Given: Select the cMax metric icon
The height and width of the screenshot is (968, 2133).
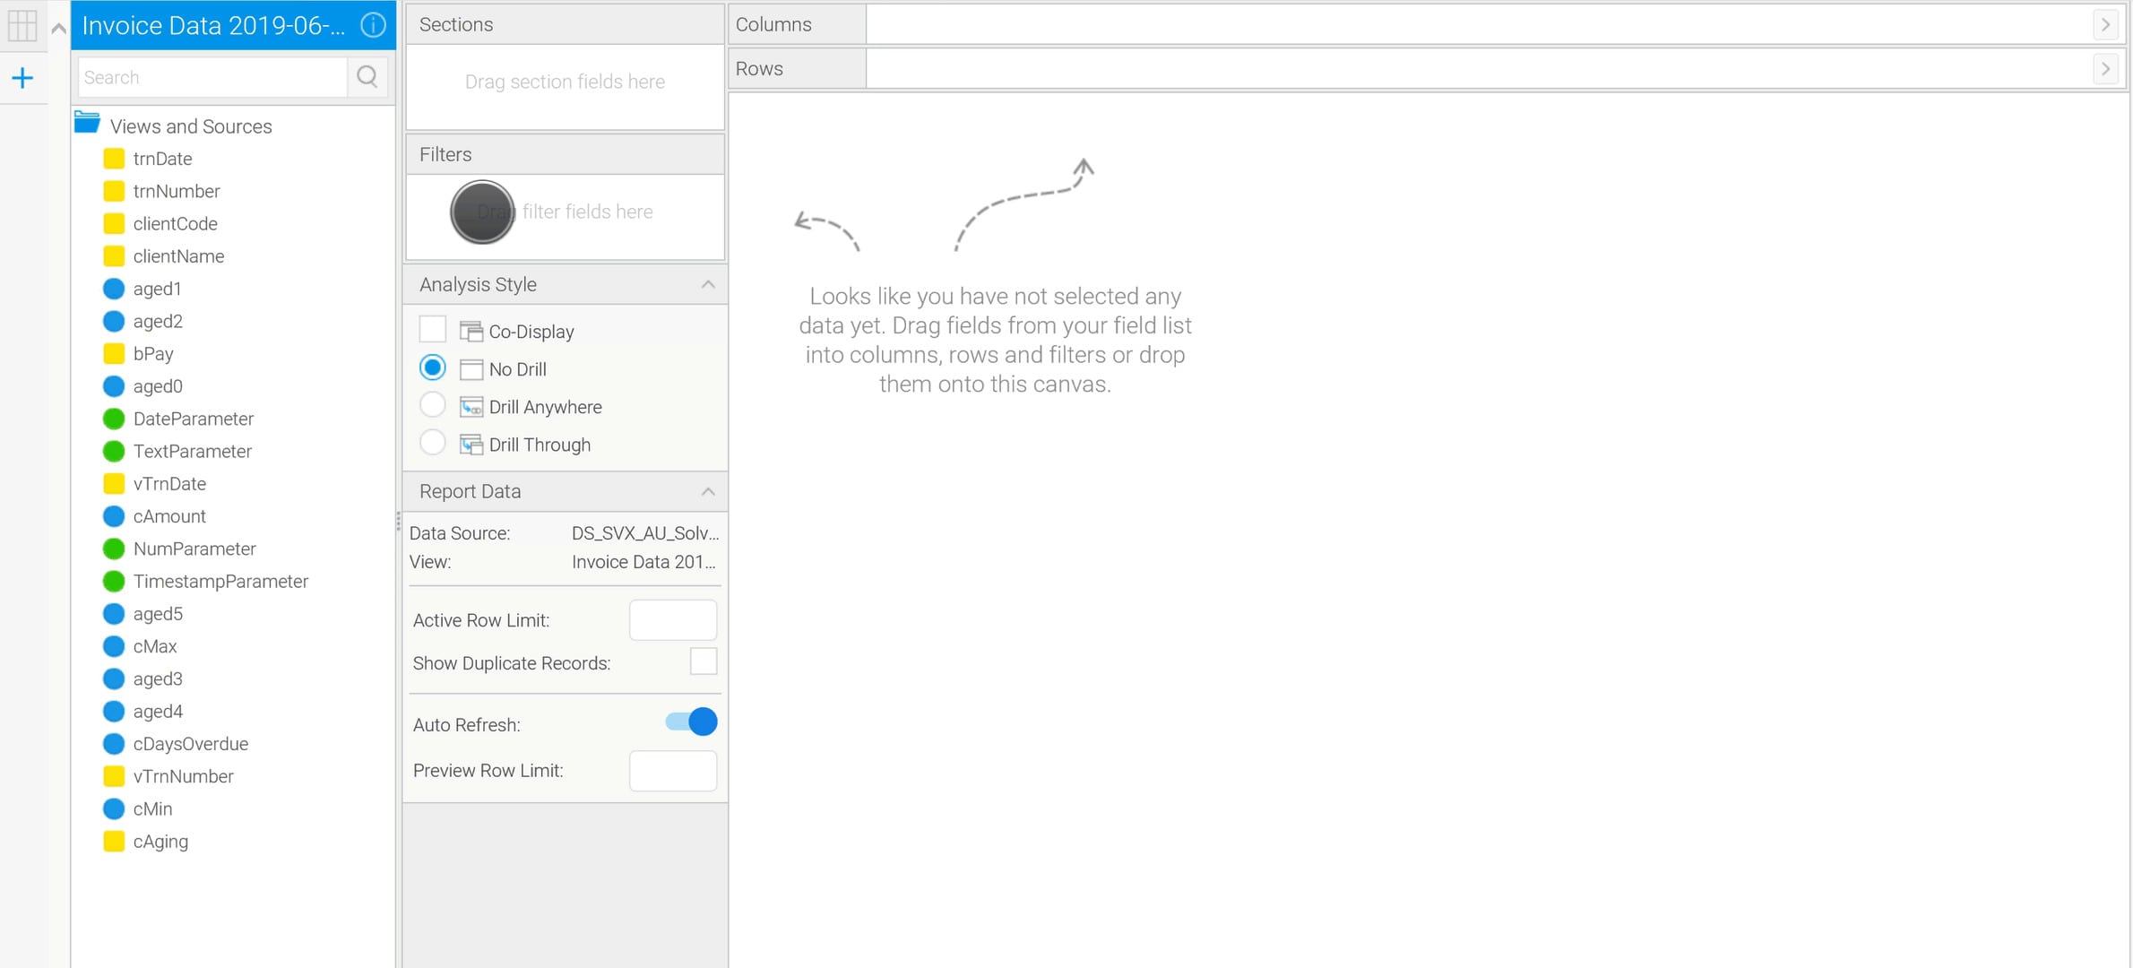Looking at the screenshot, I should 114,646.
